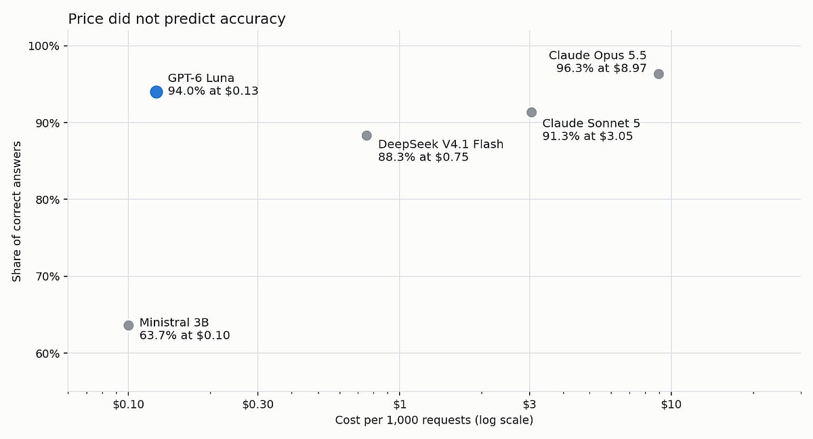The height and width of the screenshot is (439, 813).
Task: Click the '88.3% at $0.75' annotation text
Action: (423, 157)
